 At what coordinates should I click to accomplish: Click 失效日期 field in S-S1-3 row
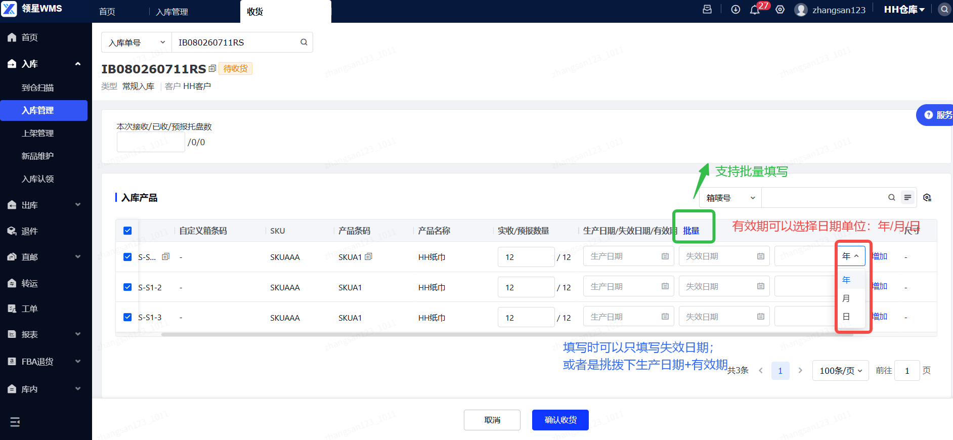click(x=724, y=317)
